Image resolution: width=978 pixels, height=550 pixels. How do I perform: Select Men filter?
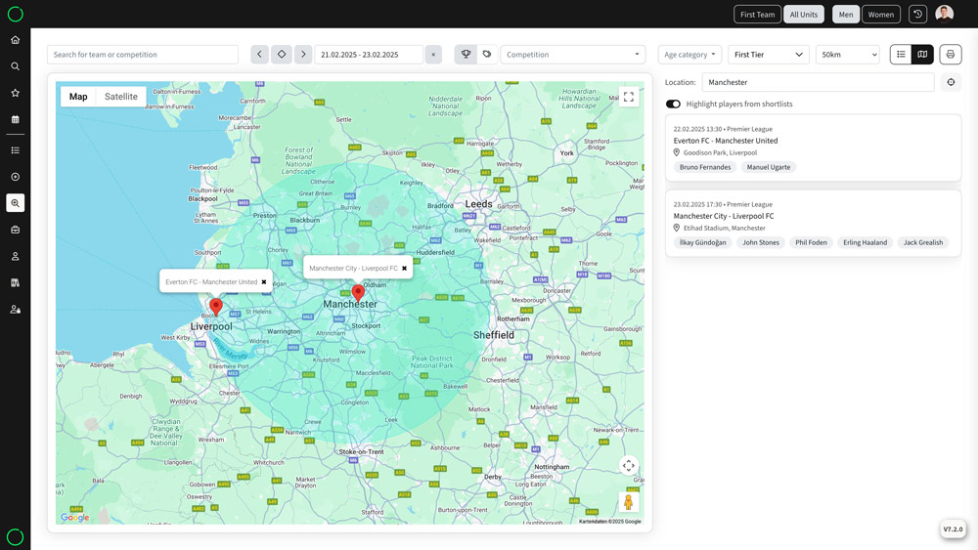(846, 15)
